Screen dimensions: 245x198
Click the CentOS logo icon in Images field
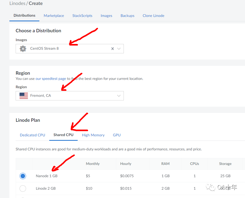23,49
